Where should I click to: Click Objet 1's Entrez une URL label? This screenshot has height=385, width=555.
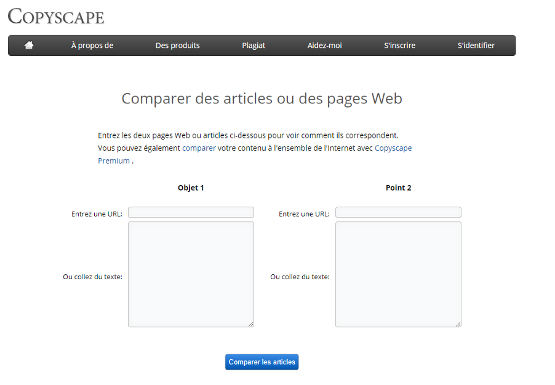97,214
